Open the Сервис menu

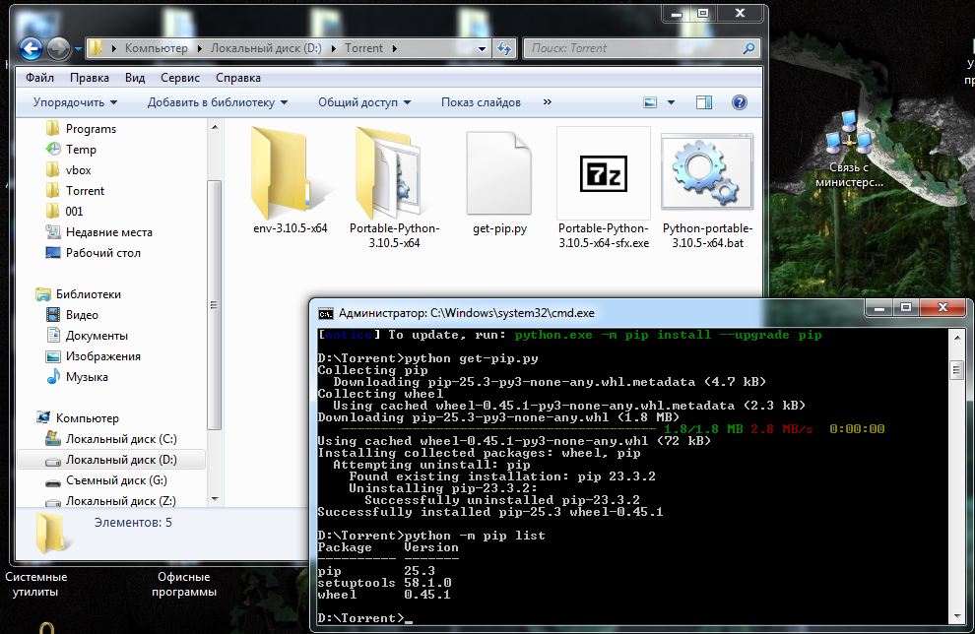coord(179,78)
